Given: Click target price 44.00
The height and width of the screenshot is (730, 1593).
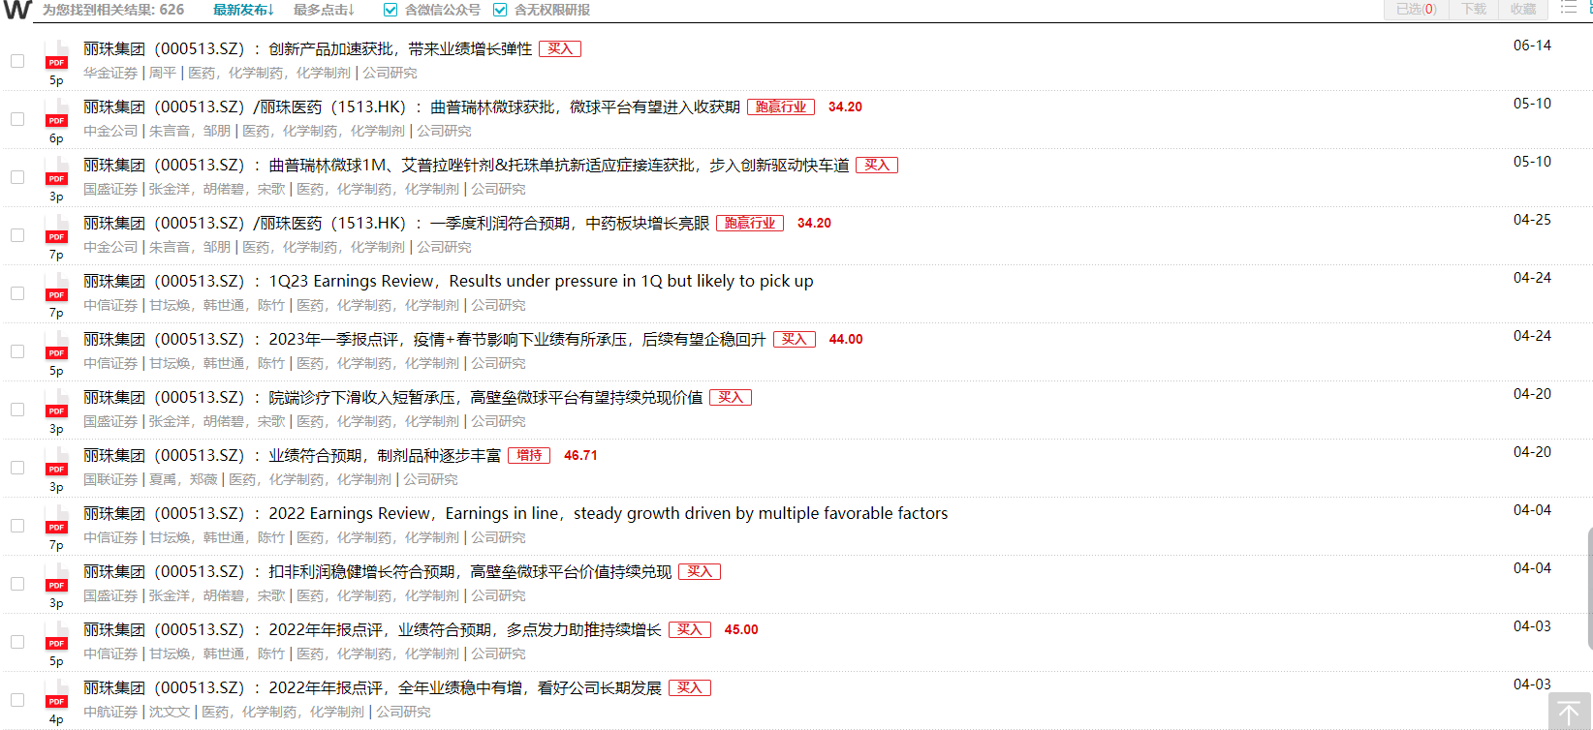Looking at the screenshot, I should click(x=846, y=339).
